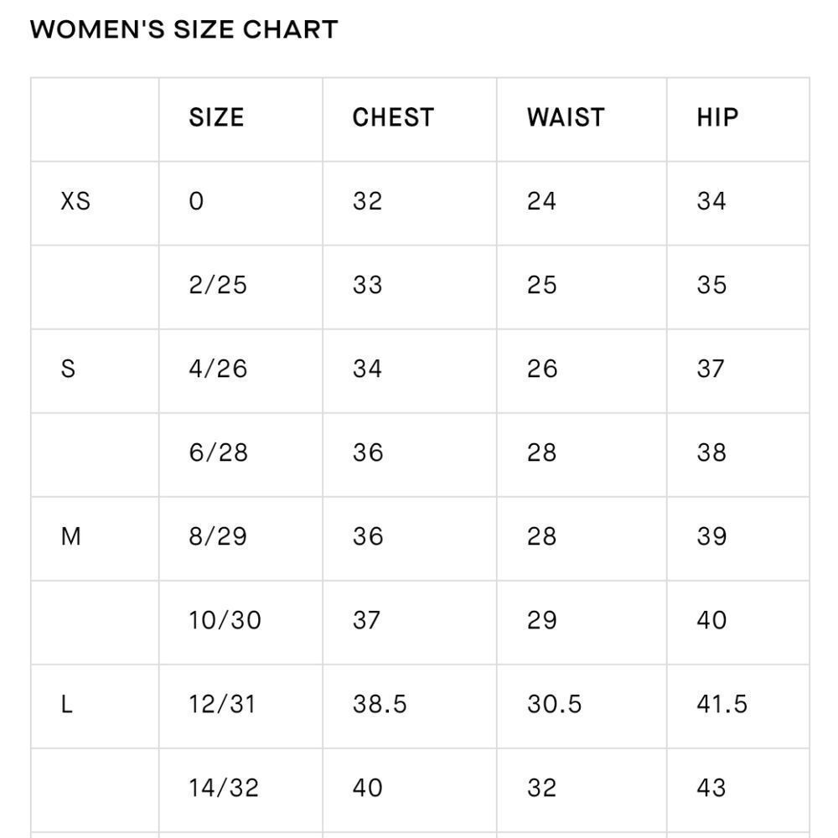Click the CHEST column header
The height and width of the screenshot is (838, 838).
(x=393, y=117)
